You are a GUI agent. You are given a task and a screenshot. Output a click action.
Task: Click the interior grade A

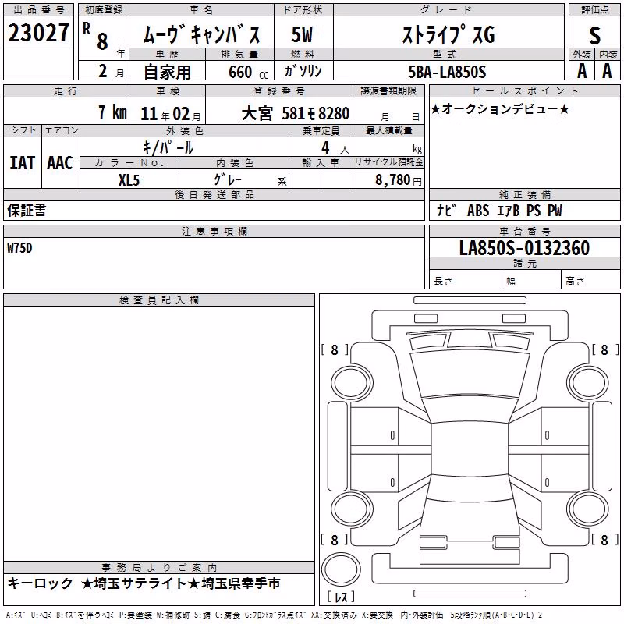tap(607, 71)
